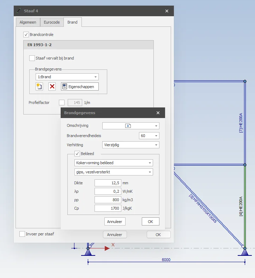Click Annuleer in Brandgegevens dialog

[115, 221]
